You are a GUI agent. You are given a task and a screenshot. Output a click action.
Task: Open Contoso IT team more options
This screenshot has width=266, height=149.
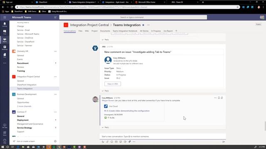pyautogui.click(x=55, y=112)
